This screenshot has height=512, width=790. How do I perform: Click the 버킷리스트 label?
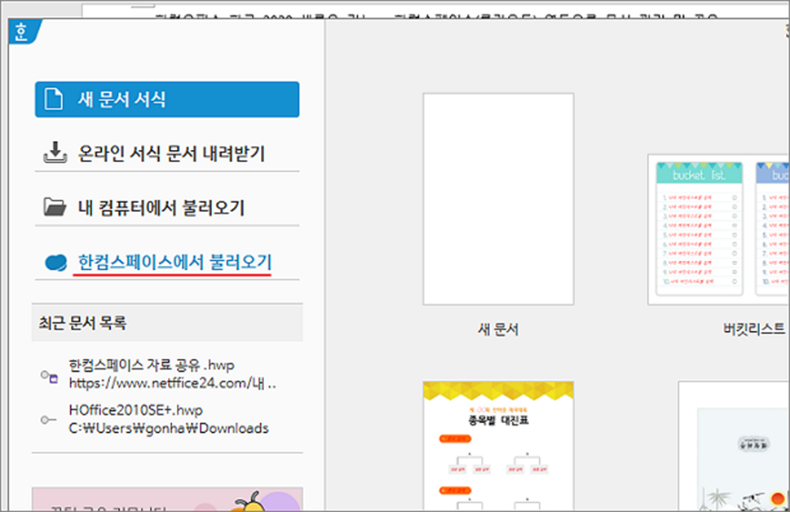pyautogui.click(x=754, y=329)
